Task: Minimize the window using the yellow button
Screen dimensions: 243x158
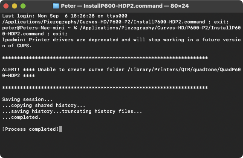Action: (x=14, y=6)
